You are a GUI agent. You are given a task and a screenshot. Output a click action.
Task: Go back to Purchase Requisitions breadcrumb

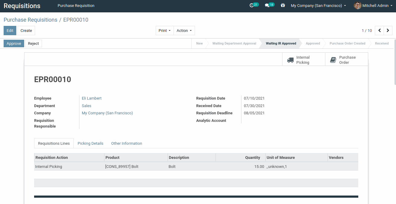[x=30, y=20]
